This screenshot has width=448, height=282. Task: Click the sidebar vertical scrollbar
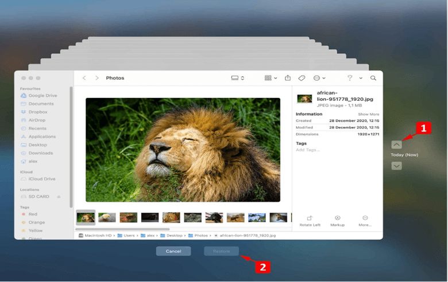[71, 147]
